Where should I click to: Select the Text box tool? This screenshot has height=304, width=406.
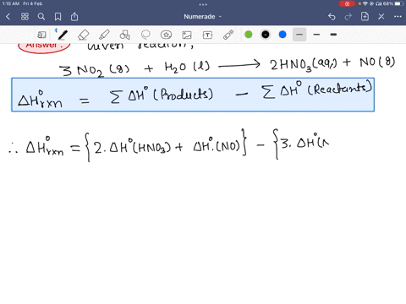tap(207, 35)
